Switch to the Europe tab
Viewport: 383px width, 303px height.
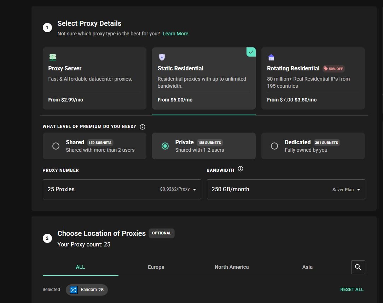click(156, 267)
